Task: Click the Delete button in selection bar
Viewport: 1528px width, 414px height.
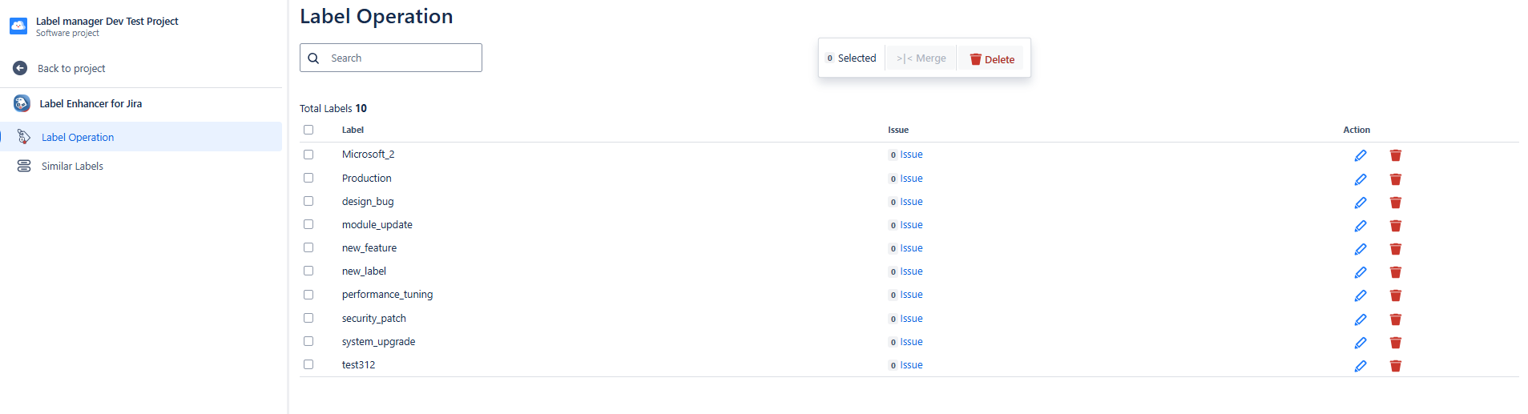Action: (x=992, y=59)
